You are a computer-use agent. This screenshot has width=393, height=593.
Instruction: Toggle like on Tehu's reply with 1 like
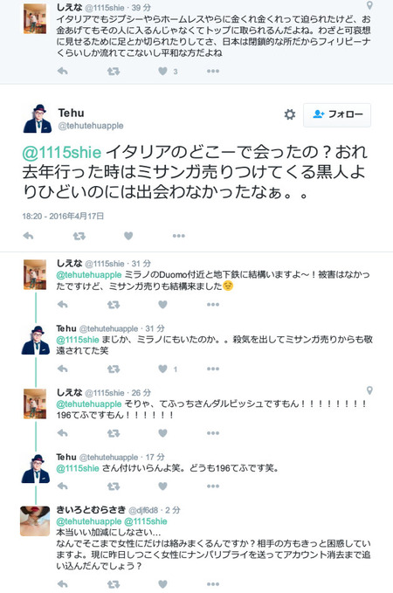coord(163,369)
